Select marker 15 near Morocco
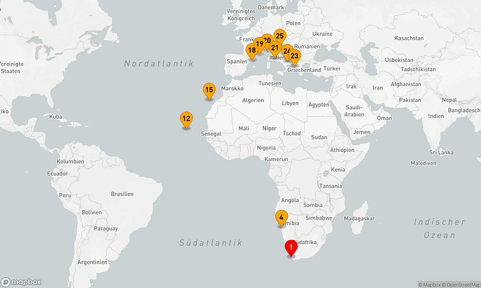481x288 pixels. click(x=209, y=90)
